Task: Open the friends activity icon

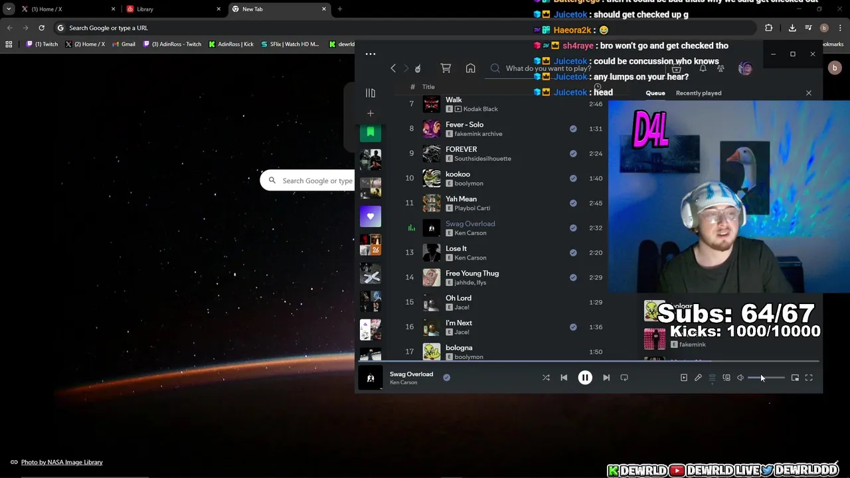Action: point(721,68)
